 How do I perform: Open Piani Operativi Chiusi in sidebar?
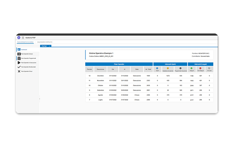pos(27,71)
